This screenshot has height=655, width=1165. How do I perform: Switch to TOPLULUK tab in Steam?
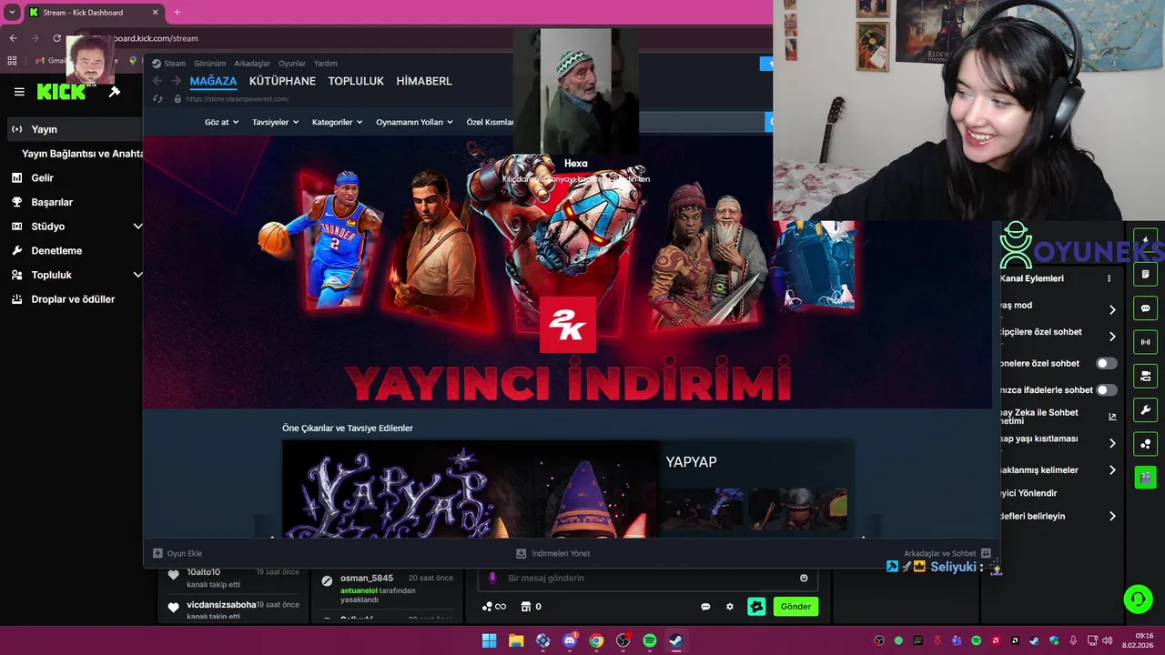pyautogui.click(x=356, y=81)
